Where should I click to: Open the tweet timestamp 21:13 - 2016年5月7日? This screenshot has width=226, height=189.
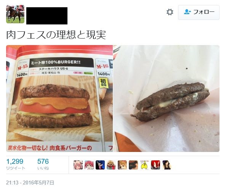click(x=30, y=183)
